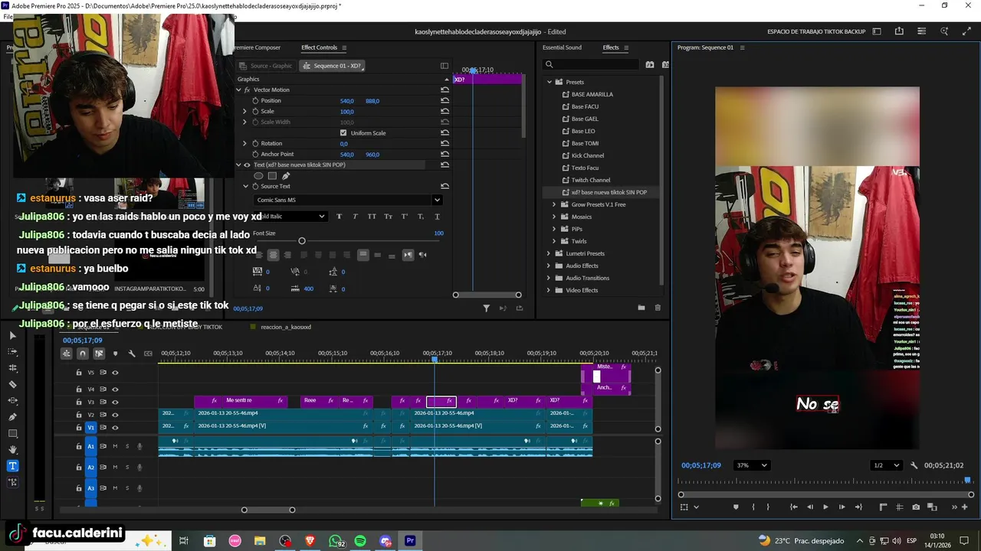This screenshot has height=551, width=981.
Task: Lock the V1 track
Action: click(78, 427)
